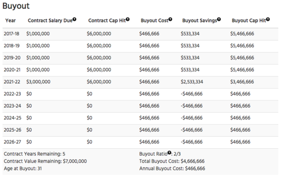Click the $3,000,000 salary in 2021-22 row

38,82
